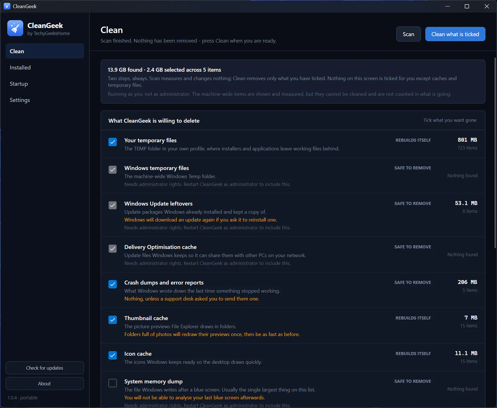
Task: Click the 'Windows temporary files' title
Action: (157, 168)
